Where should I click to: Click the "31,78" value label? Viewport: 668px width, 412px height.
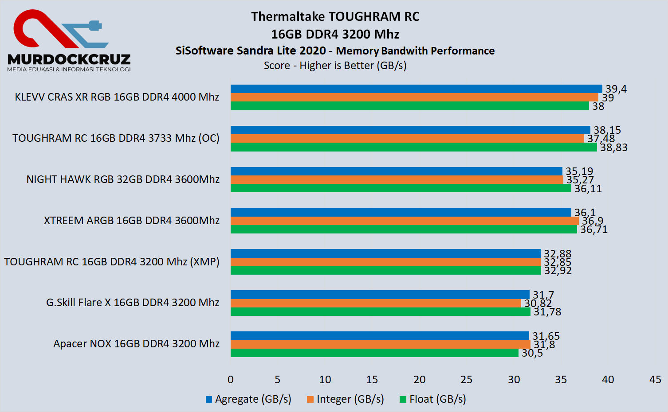coord(547,312)
